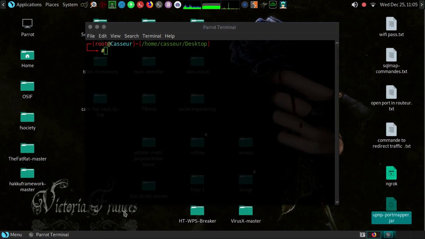Click the left panel hide arrow
This screenshot has height=239, width=425.
tap(3, 5)
